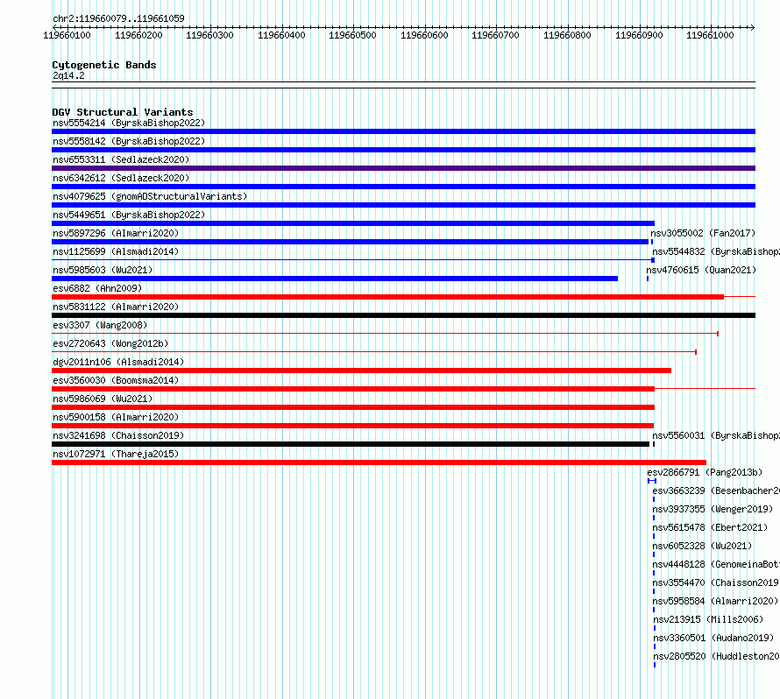Open esv3560030 (Boomsma2014) label
This screenshot has height=699, width=780.
click(x=116, y=380)
